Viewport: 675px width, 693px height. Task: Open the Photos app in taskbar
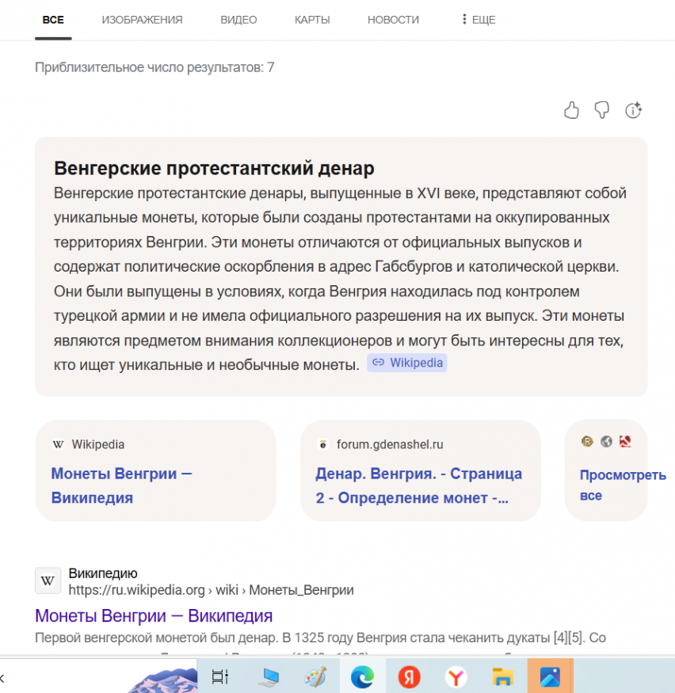(x=550, y=676)
